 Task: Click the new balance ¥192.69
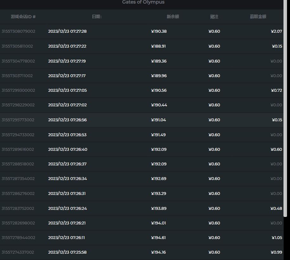(x=159, y=179)
